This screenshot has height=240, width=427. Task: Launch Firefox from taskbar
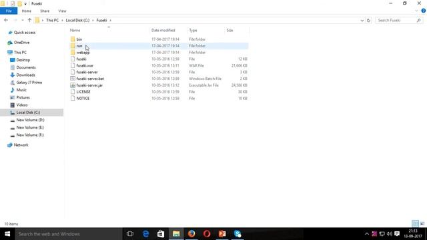pos(191,234)
